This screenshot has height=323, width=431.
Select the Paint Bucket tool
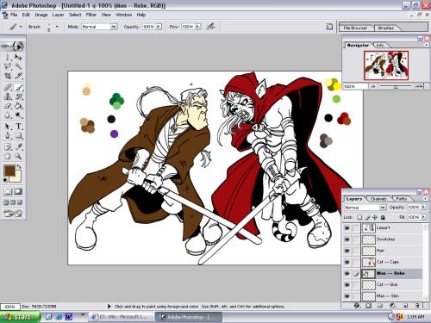coord(18,106)
